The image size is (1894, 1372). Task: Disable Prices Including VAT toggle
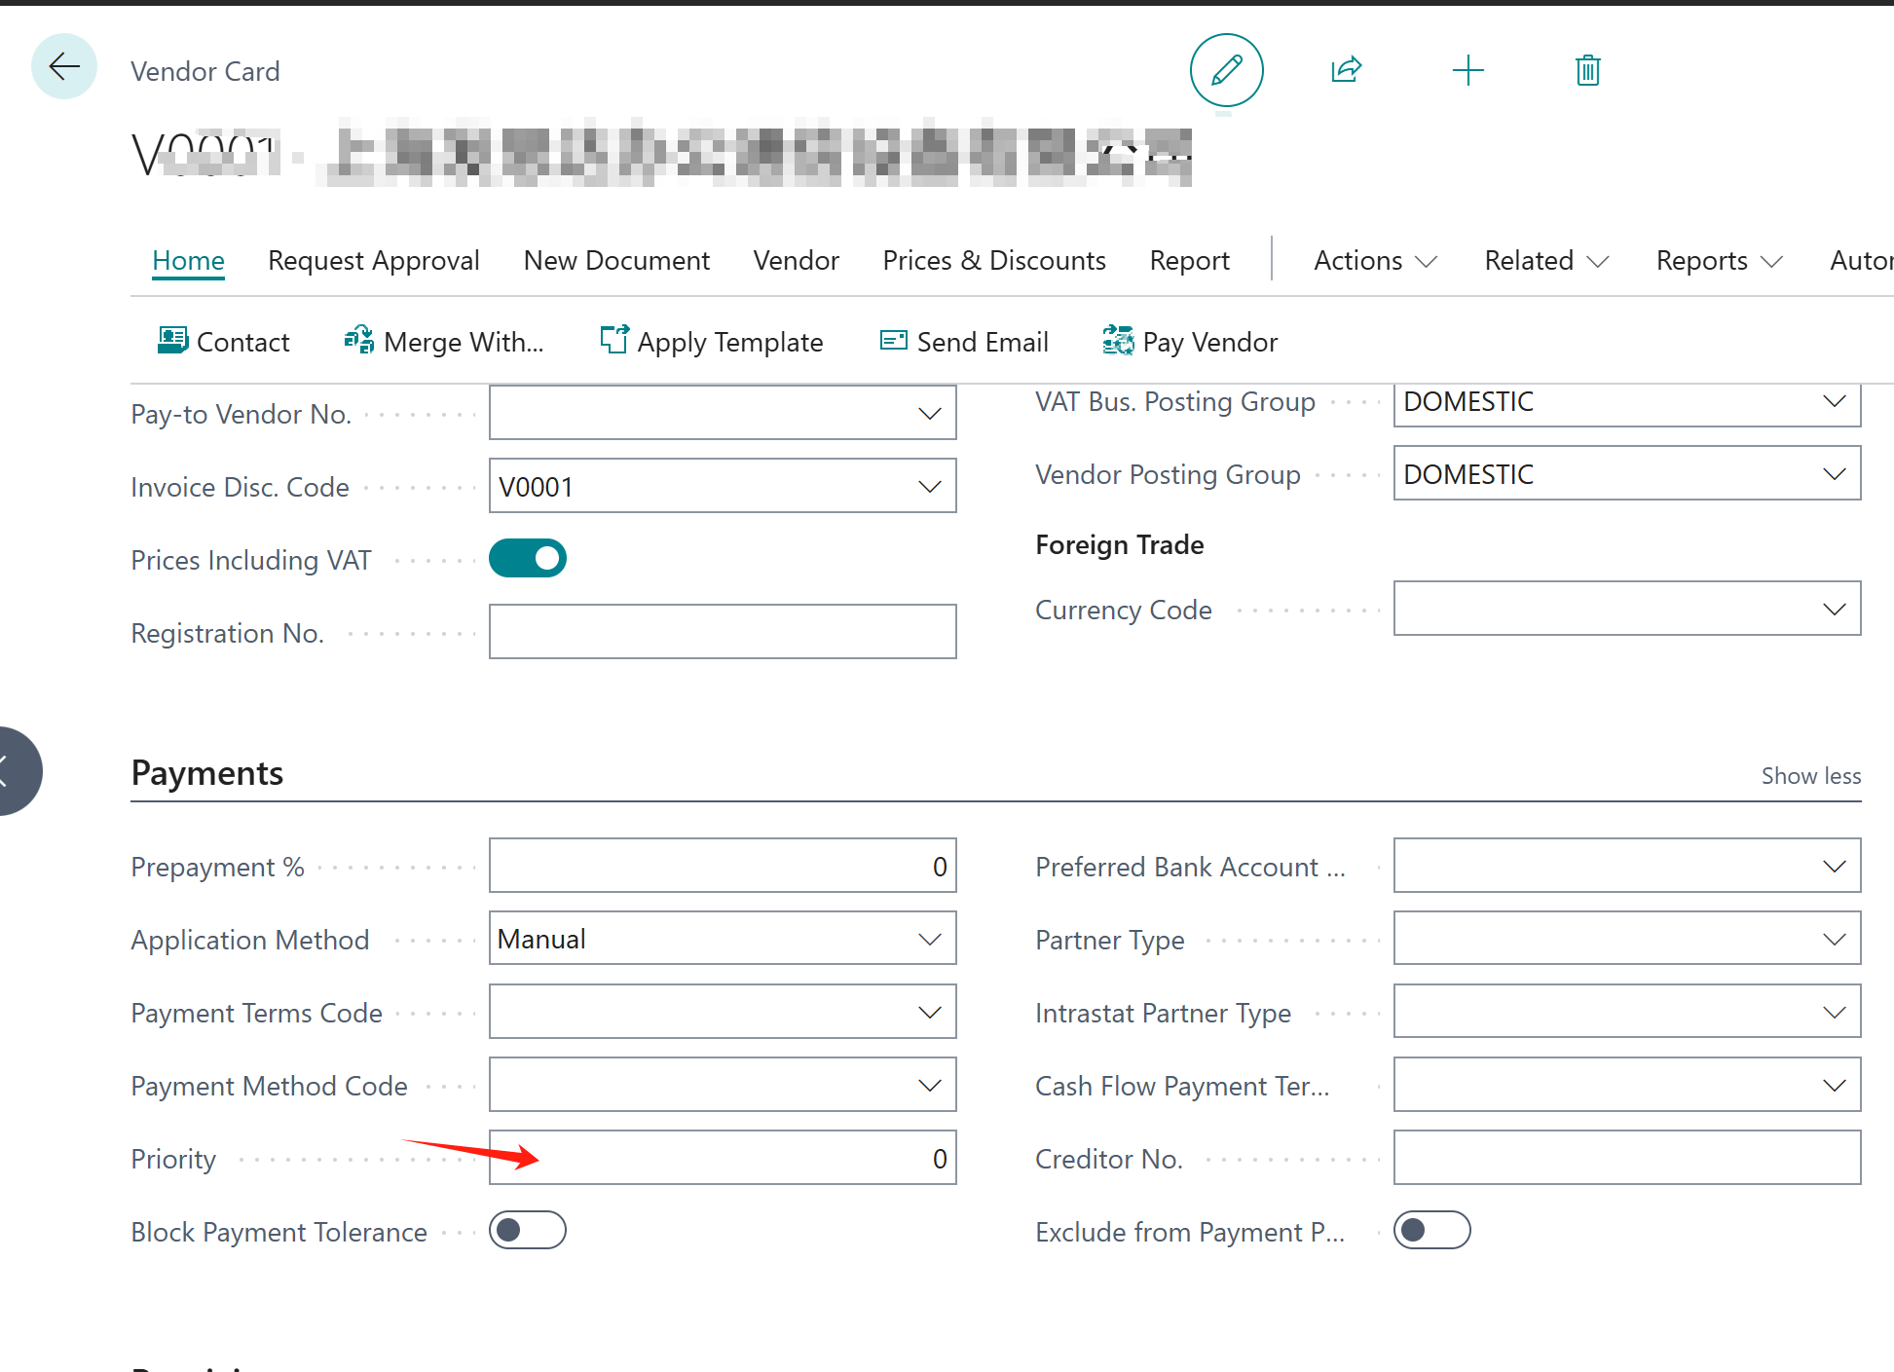click(528, 559)
